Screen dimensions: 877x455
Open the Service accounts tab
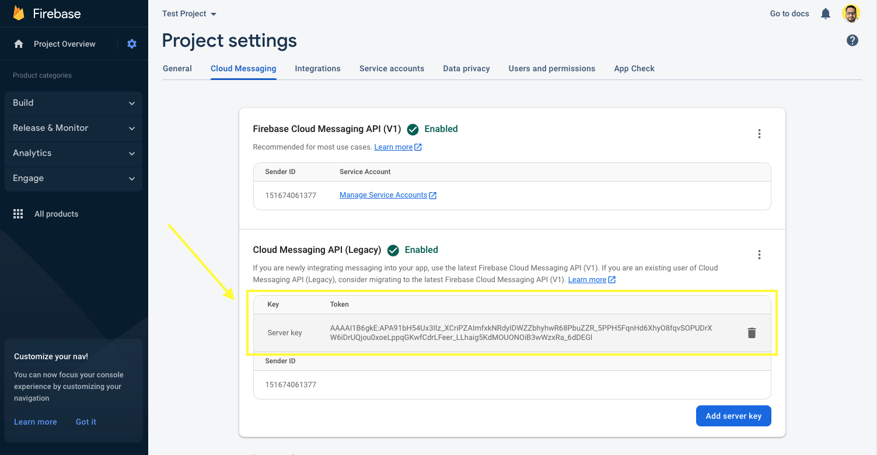tap(392, 68)
